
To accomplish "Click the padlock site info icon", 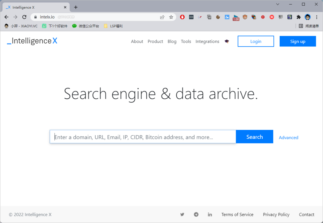I will [x=35, y=17].
